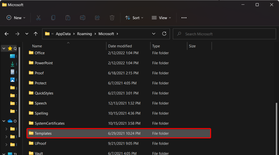
Task: Click the Paste clipboard icon
Action: pos(68,18)
